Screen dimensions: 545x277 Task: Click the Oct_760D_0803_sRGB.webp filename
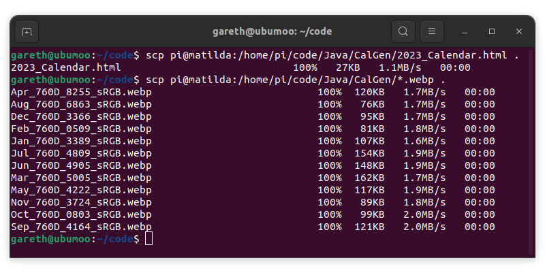tap(81, 214)
